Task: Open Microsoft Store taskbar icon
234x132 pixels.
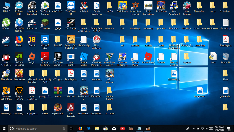Action: 106,129
